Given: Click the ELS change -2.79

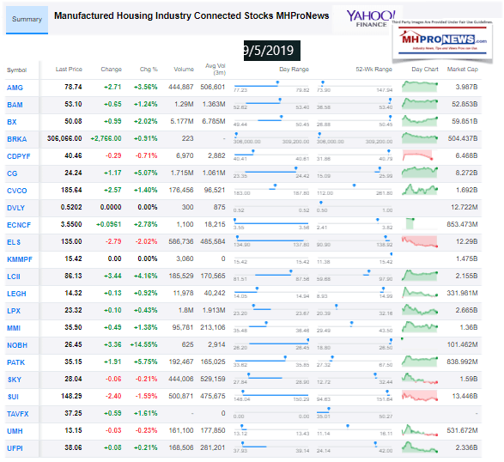Looking at the screenshot, I should click(x=113, y=241).
